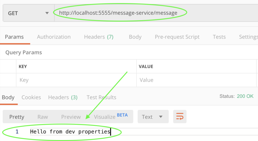Switch to the Authorization tab
Image resolution: width=258 pixels, height=141 pixels.
[54, 37]
